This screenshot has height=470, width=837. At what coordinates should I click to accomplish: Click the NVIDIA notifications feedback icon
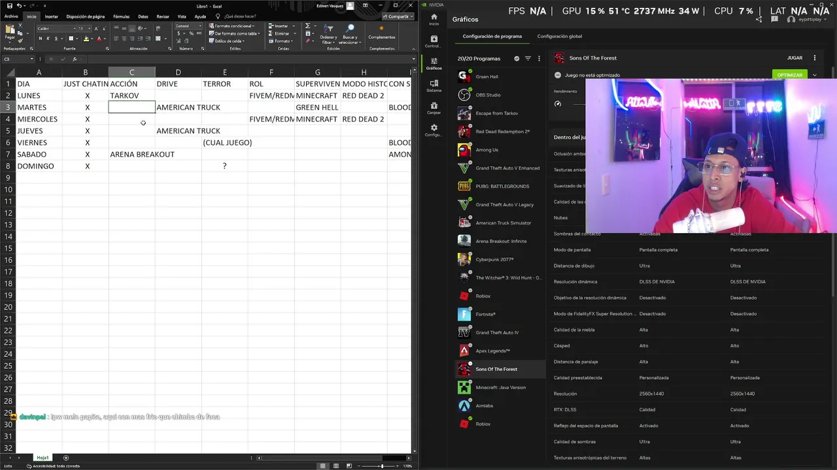775,20
